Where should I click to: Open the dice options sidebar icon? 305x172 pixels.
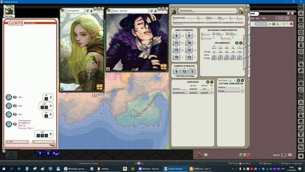click(301, 32)
